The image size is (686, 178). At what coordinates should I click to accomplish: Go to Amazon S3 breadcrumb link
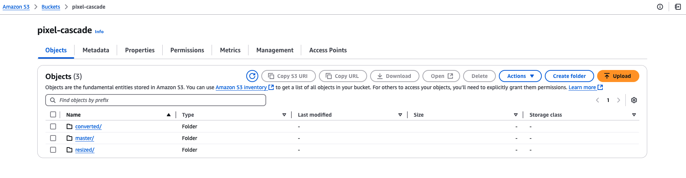[16, 7]
